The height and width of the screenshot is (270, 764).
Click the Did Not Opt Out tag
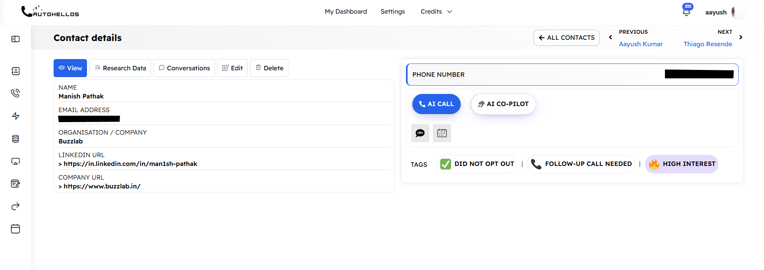476,164
